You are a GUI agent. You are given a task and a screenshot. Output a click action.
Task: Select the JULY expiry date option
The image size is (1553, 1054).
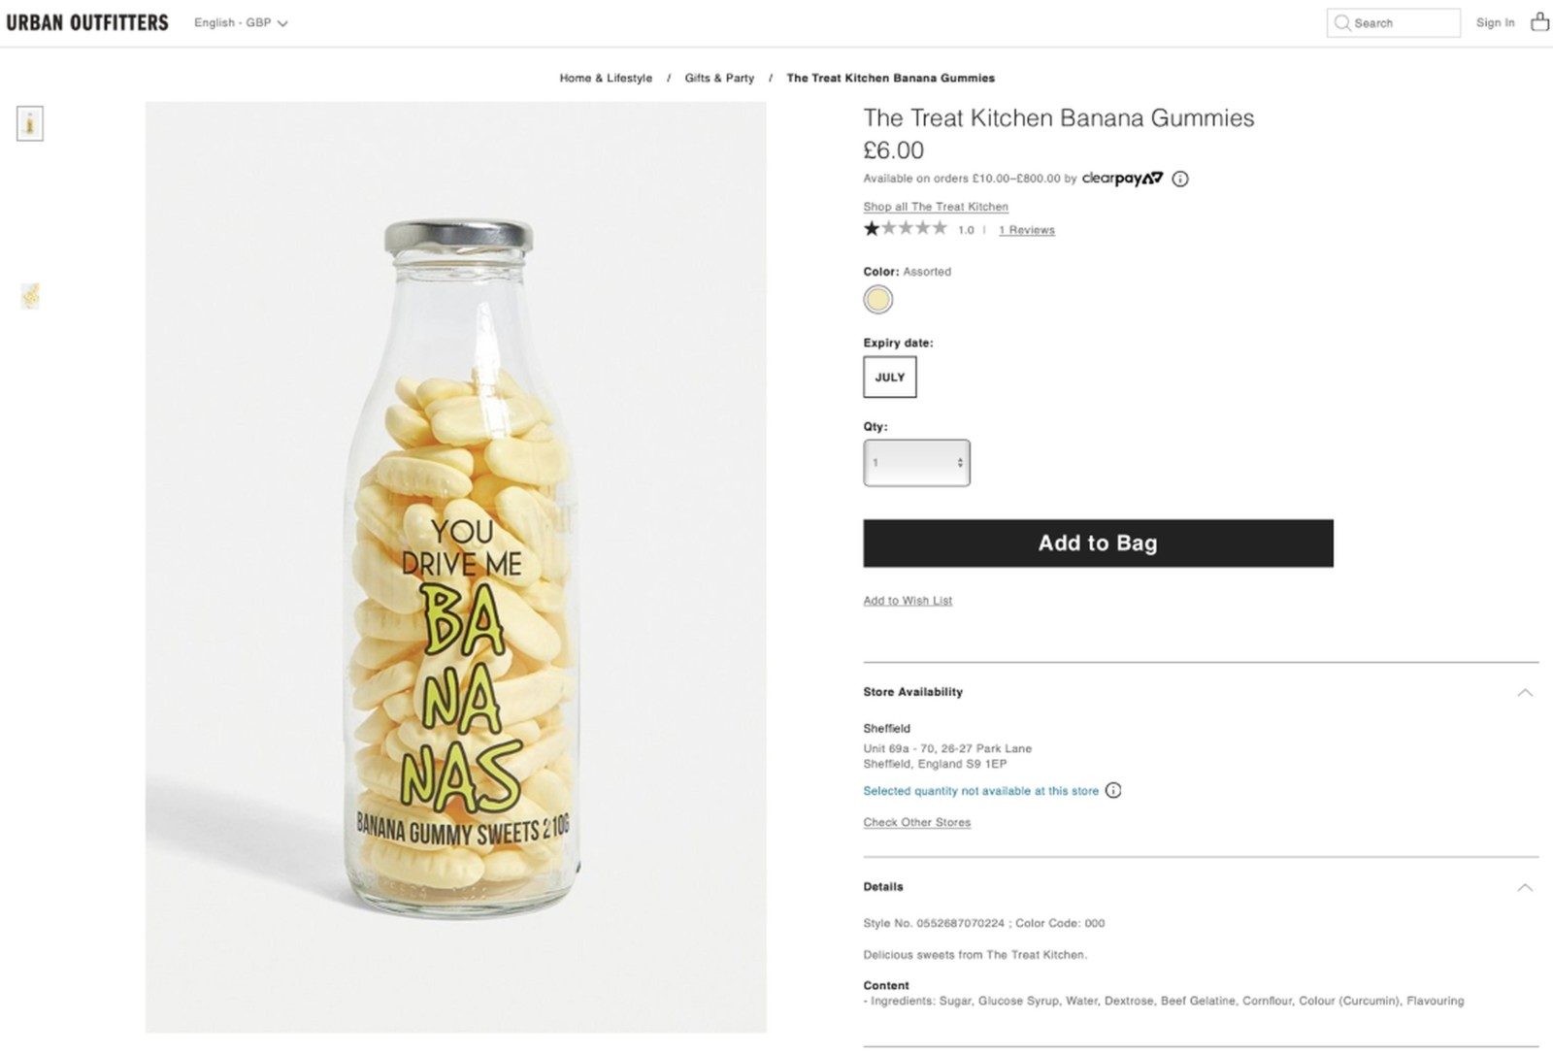[x=889, y=377]
